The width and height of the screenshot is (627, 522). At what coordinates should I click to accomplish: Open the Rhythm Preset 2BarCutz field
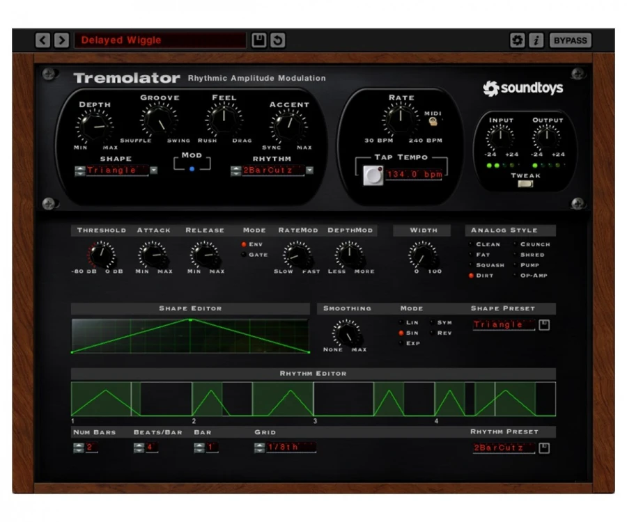[504, 448]
